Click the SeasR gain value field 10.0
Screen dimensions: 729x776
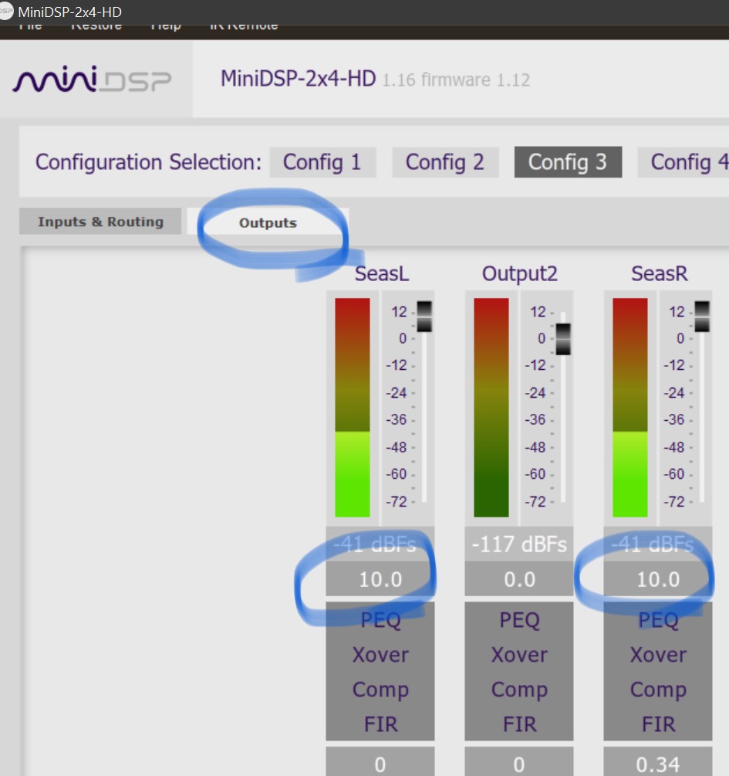pyautogui.click(x=658, y=579)
